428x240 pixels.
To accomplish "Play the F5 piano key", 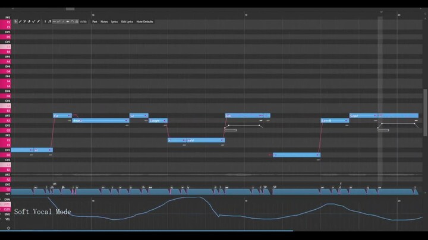I will 5,22.
